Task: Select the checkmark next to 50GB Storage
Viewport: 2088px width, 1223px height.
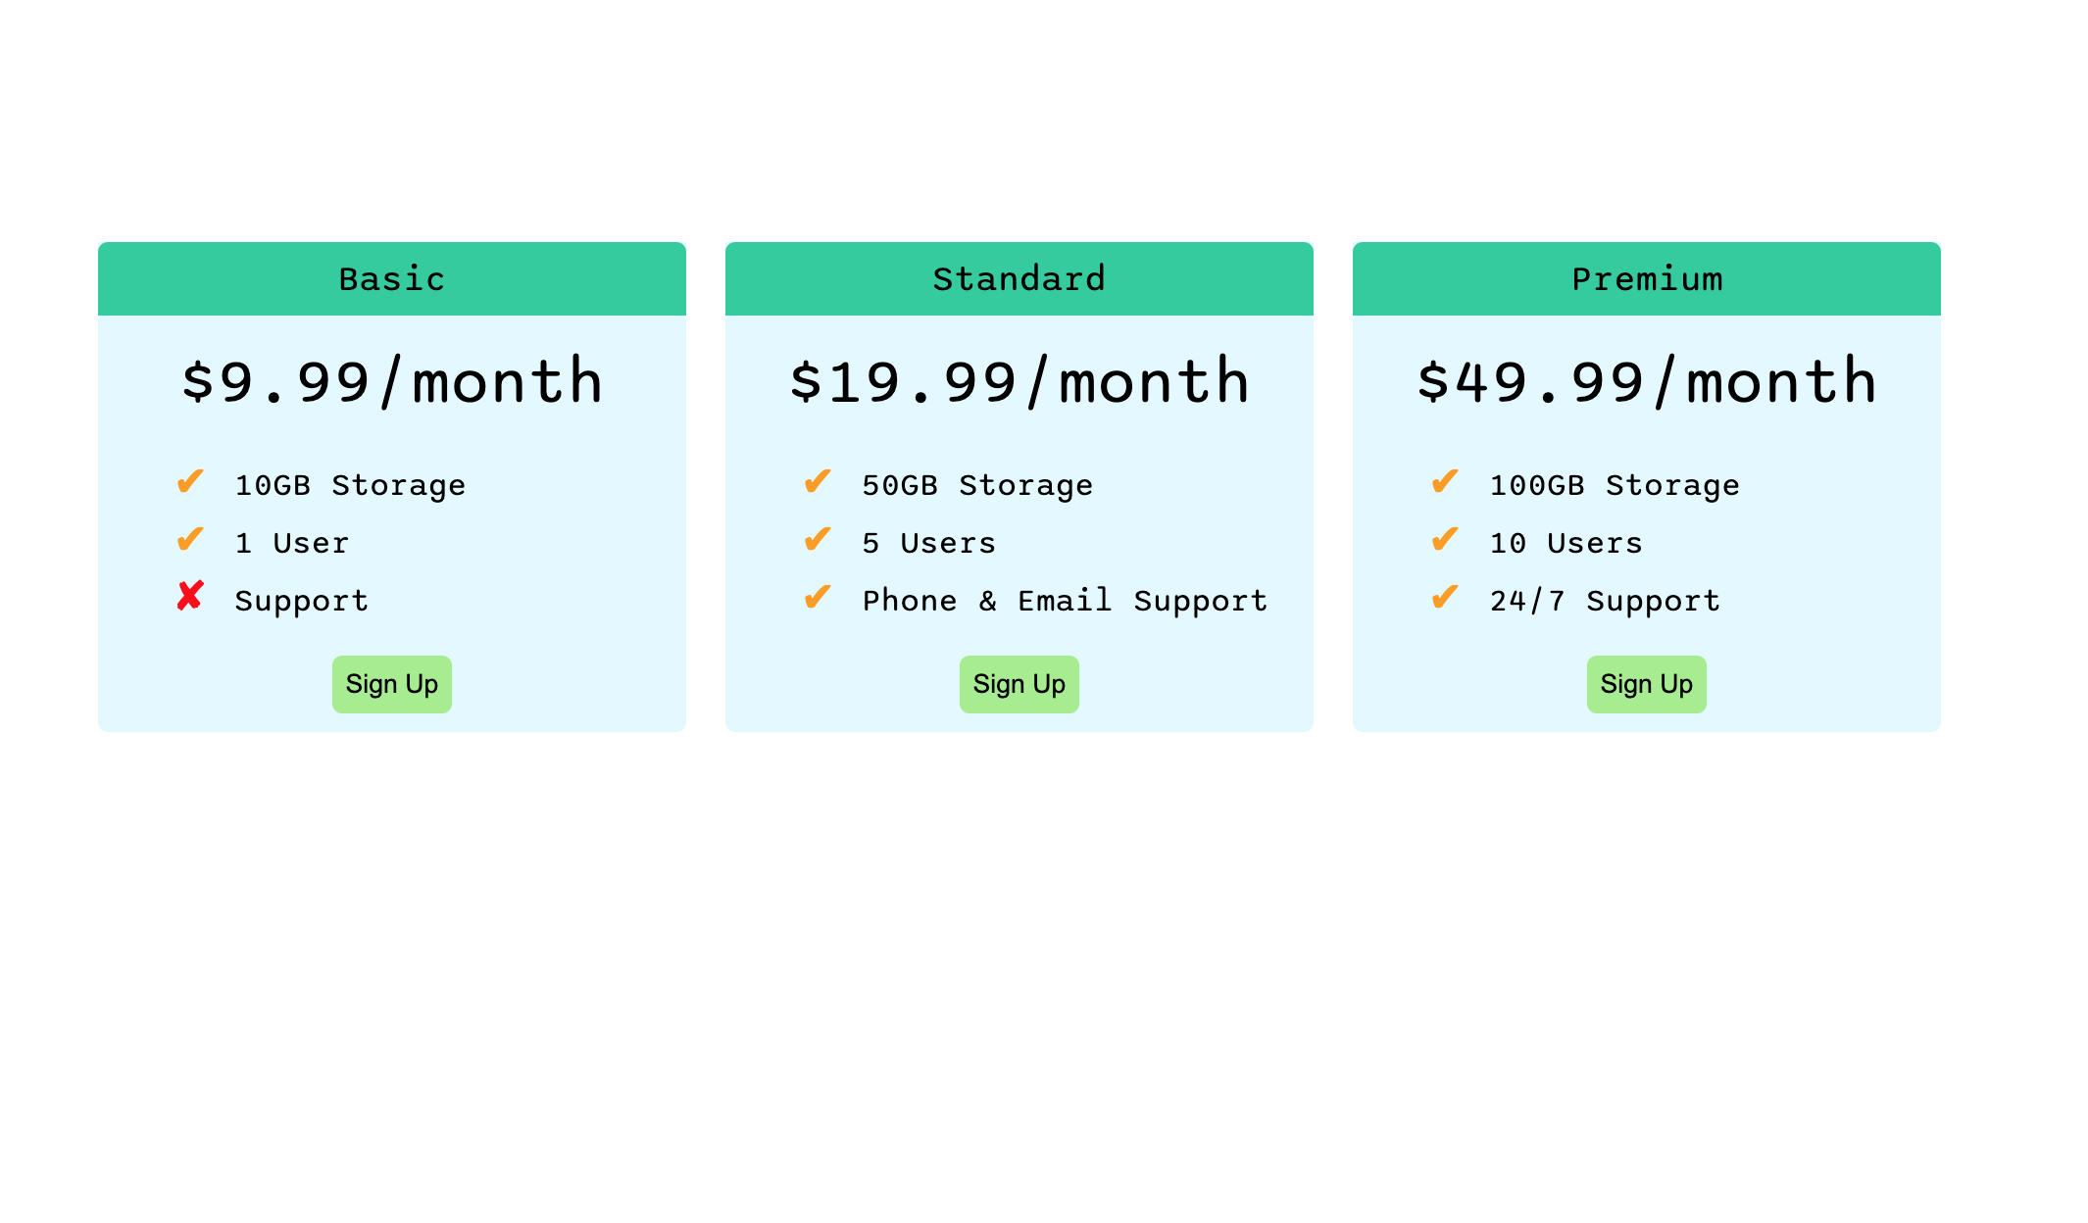Action: tap(820, 481)
